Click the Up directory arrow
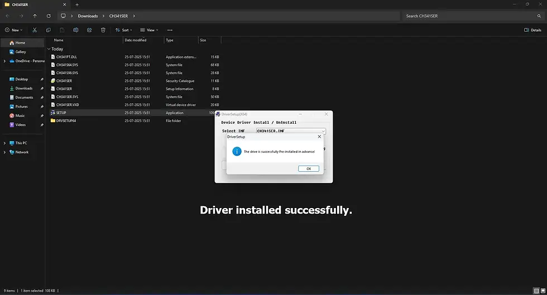 point(35,16)
